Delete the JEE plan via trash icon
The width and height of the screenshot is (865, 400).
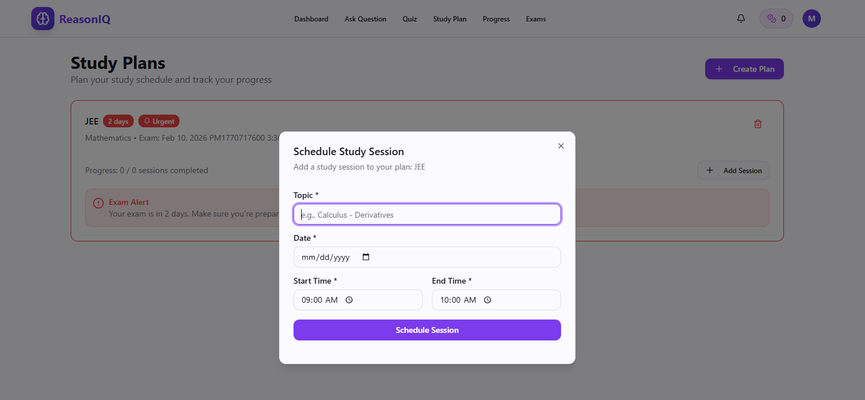tap(757, 124)
